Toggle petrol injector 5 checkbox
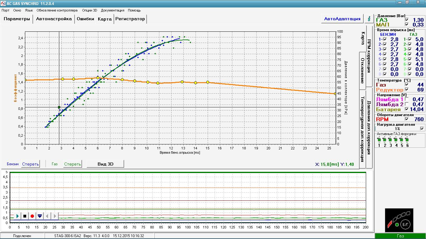Screen dimensions: 426x239 click(x=385, y=59)
